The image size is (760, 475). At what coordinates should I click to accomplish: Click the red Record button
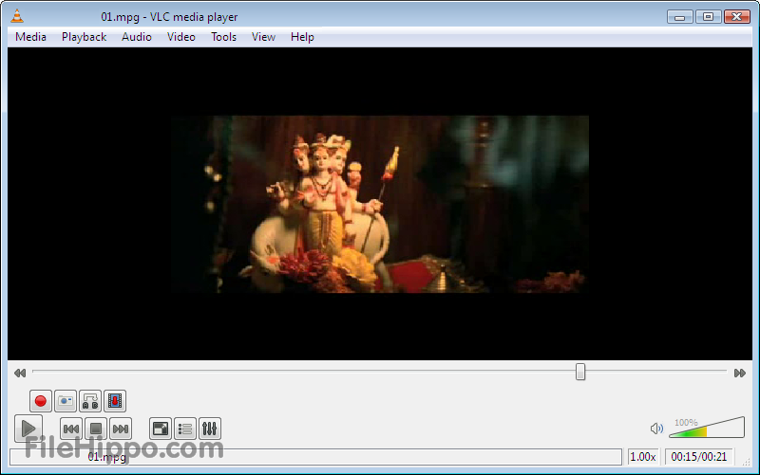coord(40,401)
